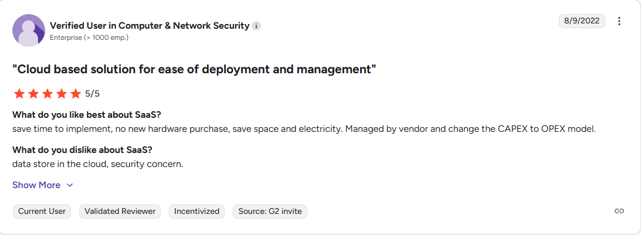
Task: Click the Source: G2 invite tag
Action: click(x=270, y=211)
